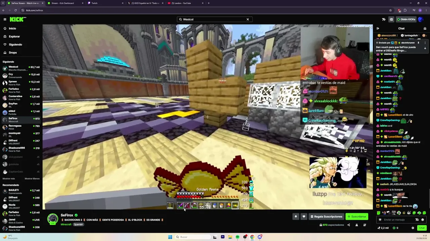
Task: Open the gift leaderboard icon in chat header
Action: [425, 28]
